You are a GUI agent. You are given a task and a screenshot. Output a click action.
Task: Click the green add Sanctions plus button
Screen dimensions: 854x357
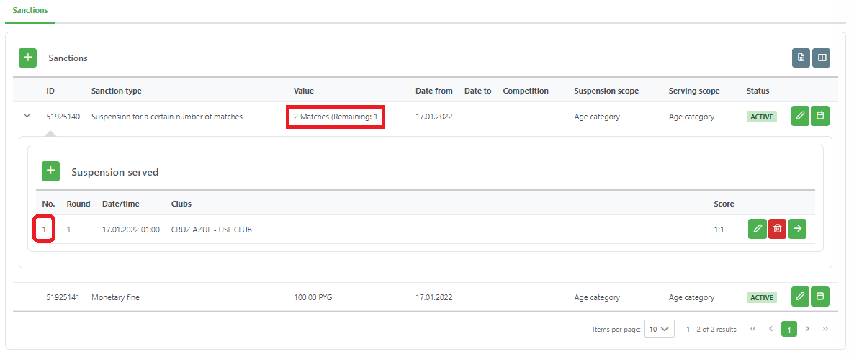click(x=27, y=58)
